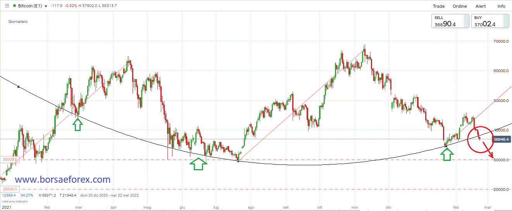Show the Info tab
The image size is (512, 211).
502,6
